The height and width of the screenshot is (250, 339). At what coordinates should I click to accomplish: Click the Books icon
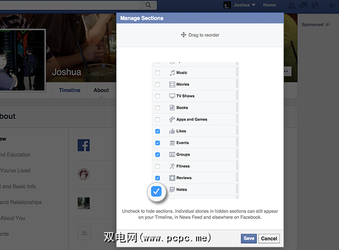pos(172,108)
